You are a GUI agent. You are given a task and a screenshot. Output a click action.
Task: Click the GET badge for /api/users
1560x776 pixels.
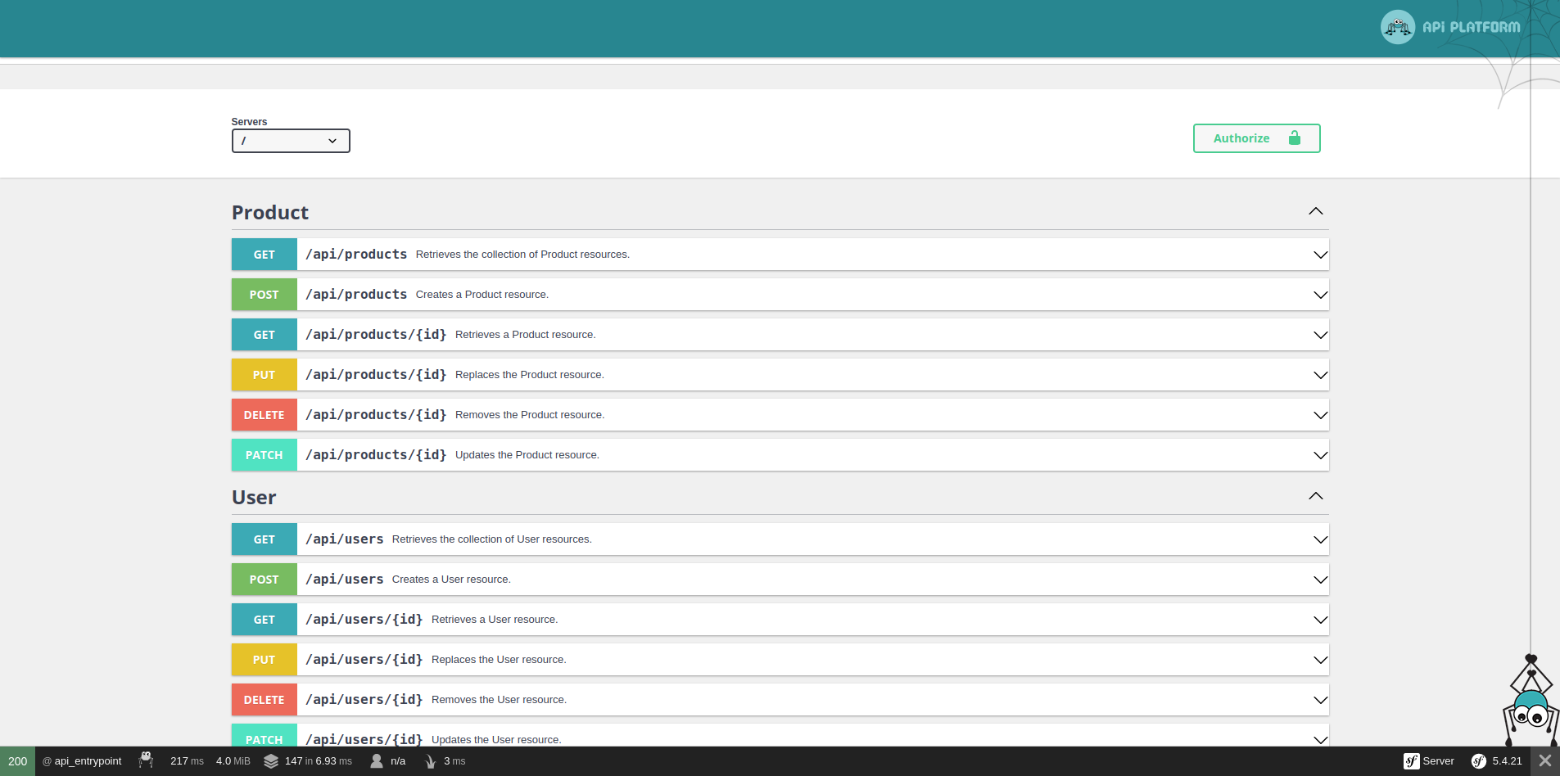tap(265, 539)
